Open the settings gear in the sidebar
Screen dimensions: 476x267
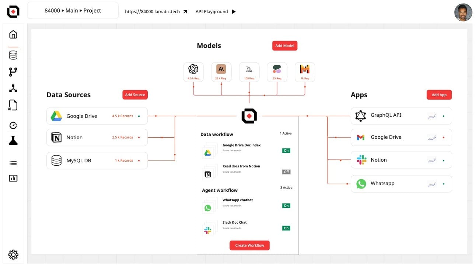(x=13, y=254)
